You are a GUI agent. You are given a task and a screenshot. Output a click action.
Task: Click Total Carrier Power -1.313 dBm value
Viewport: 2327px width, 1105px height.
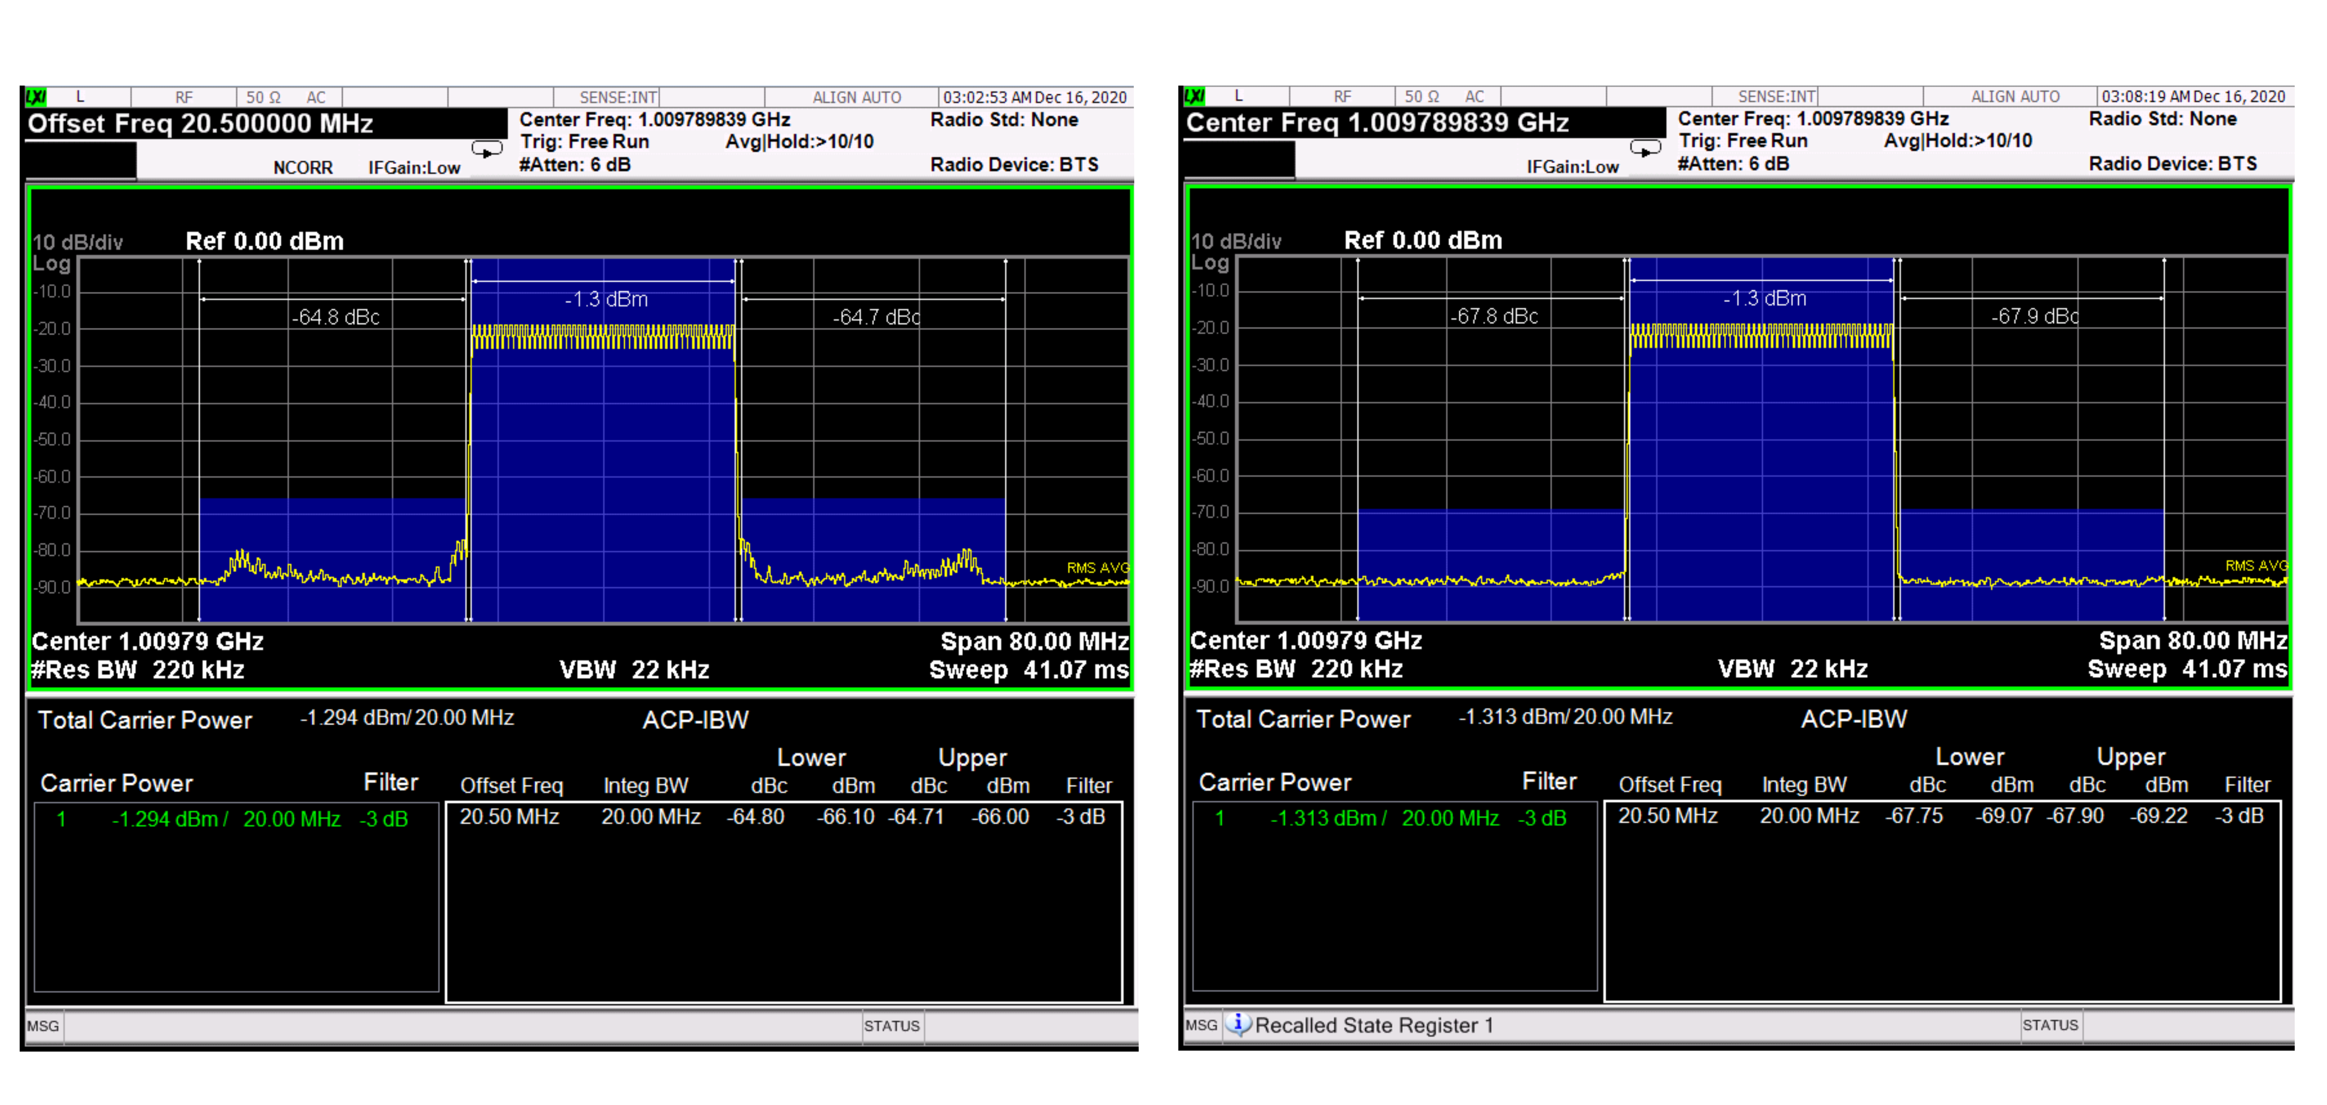(x=1565, y=717)
